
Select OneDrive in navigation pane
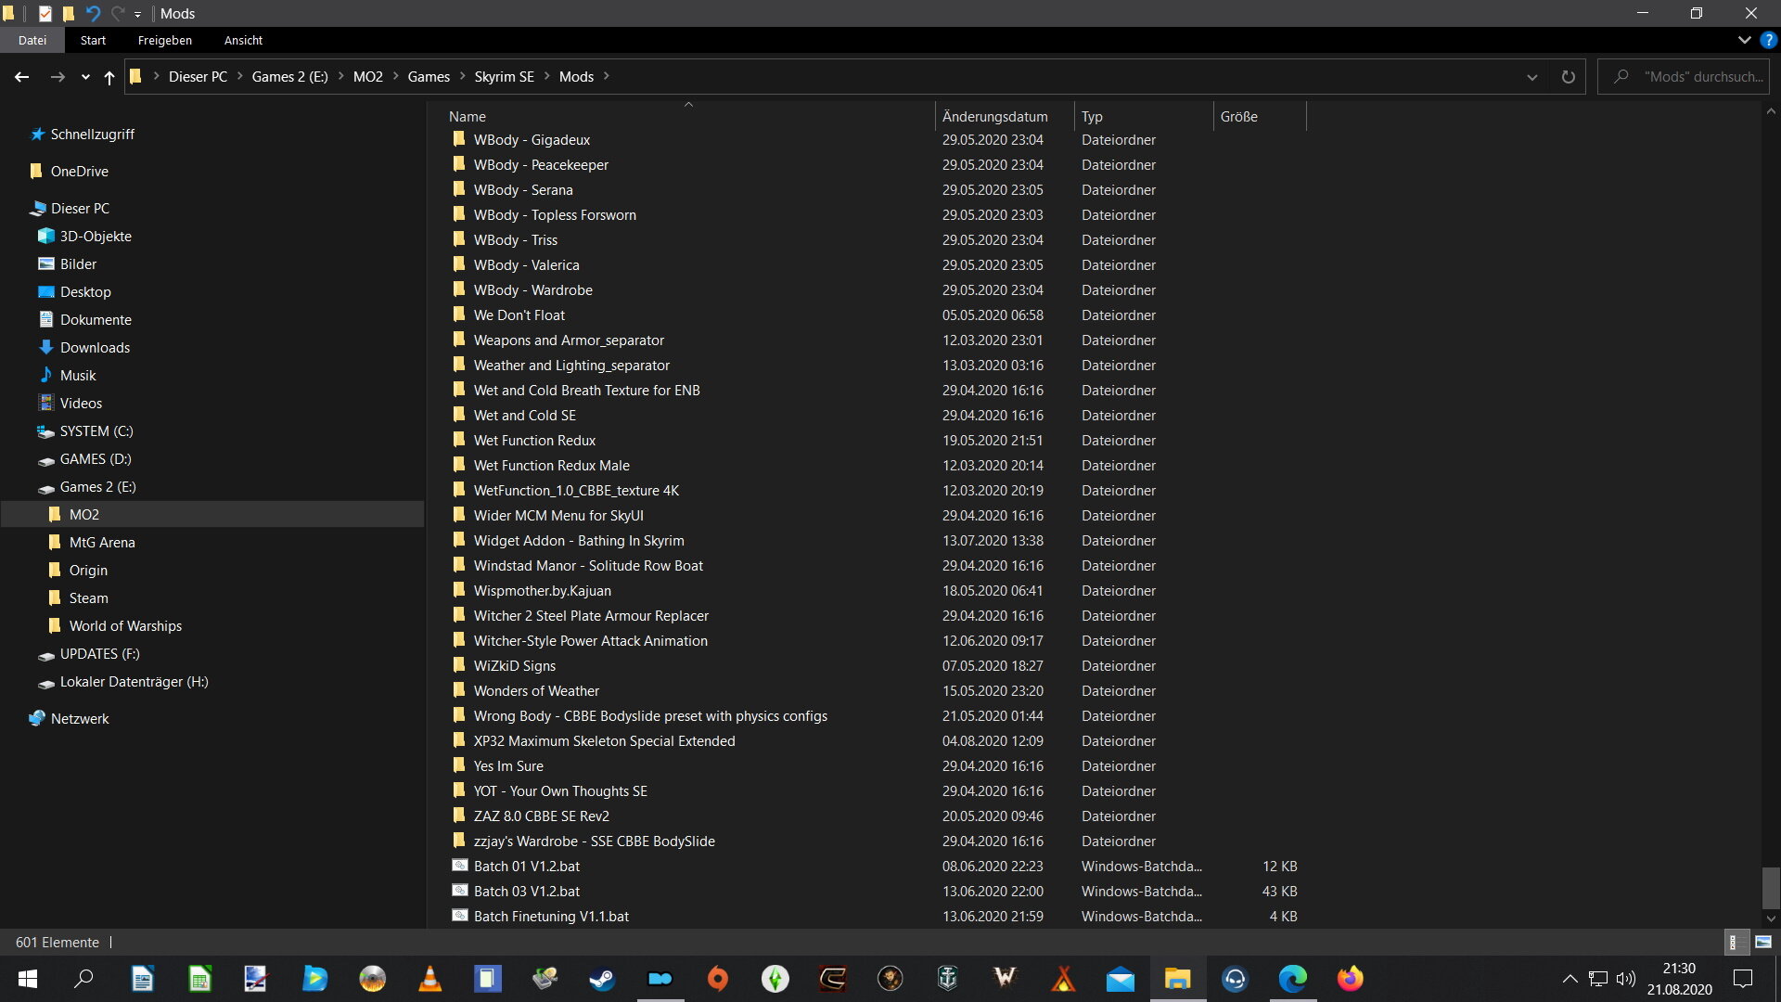pyautogui.click(x=79, y=172)
